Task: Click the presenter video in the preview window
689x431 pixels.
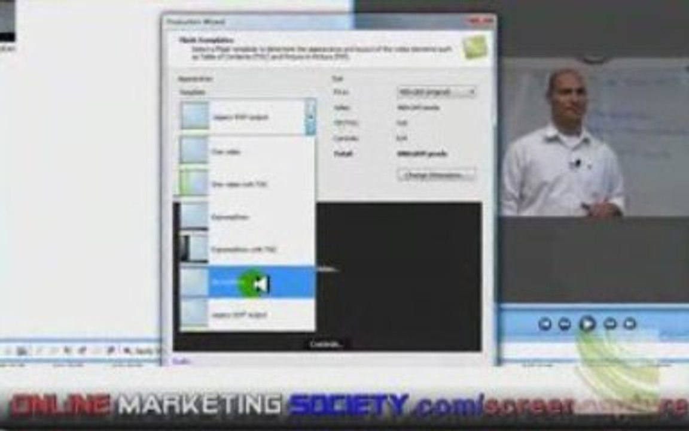Action: [x=594, y=137]
